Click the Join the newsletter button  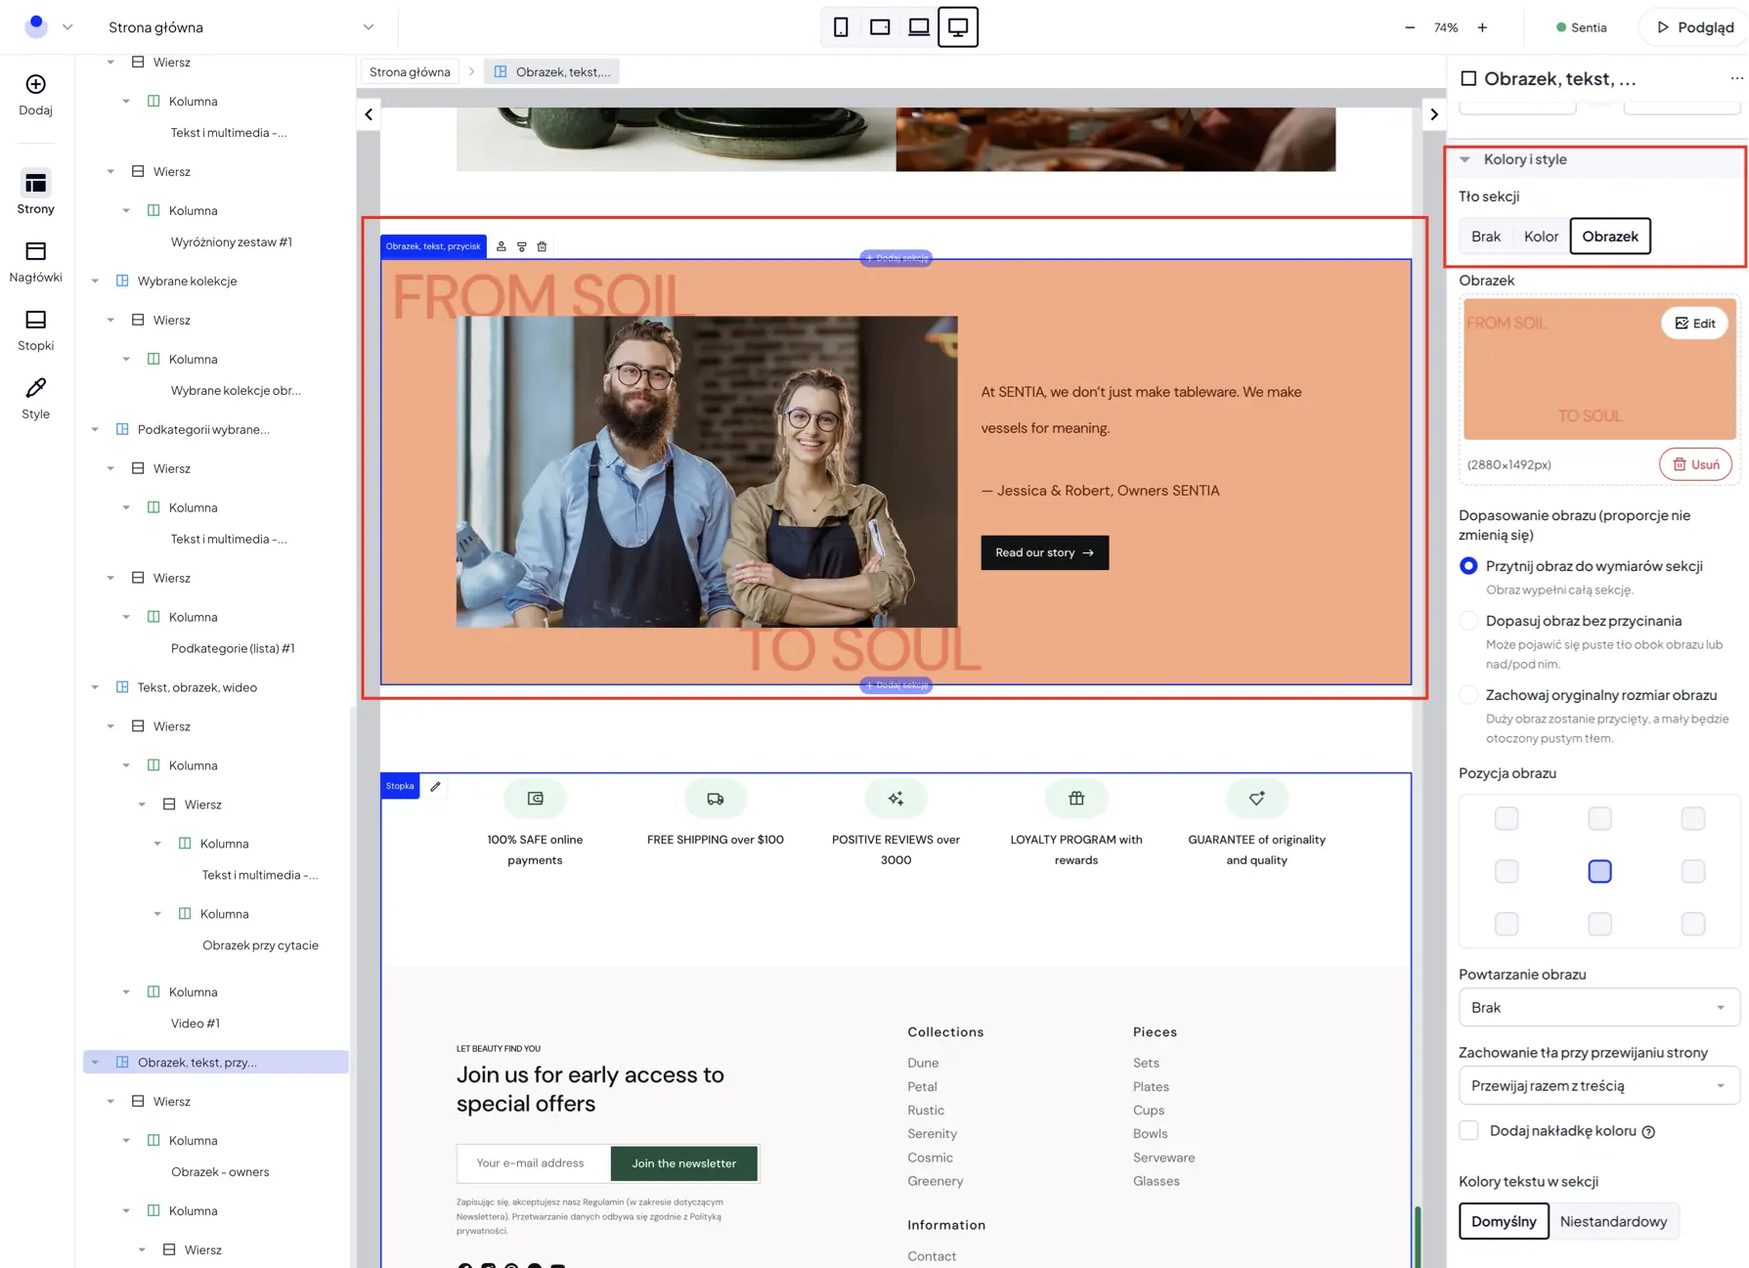click(x=684, y=1163)
